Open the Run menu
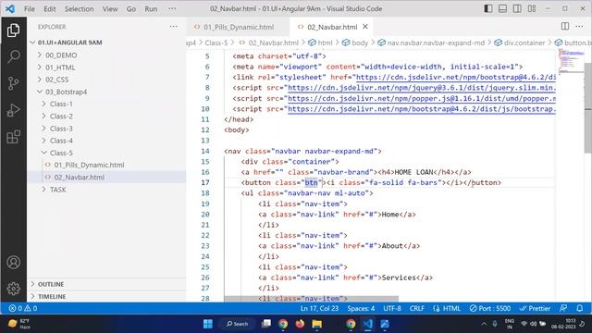Viewport: 592px width, 333px height. coord(151,8)
